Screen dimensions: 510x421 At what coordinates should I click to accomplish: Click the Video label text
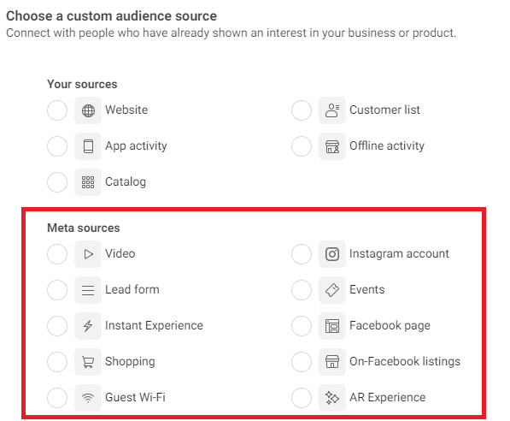tap(120, 253)
